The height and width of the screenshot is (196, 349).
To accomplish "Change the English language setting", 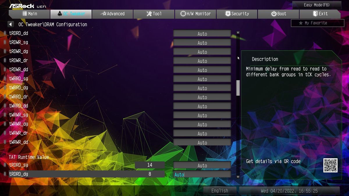I will click(220, 191).
